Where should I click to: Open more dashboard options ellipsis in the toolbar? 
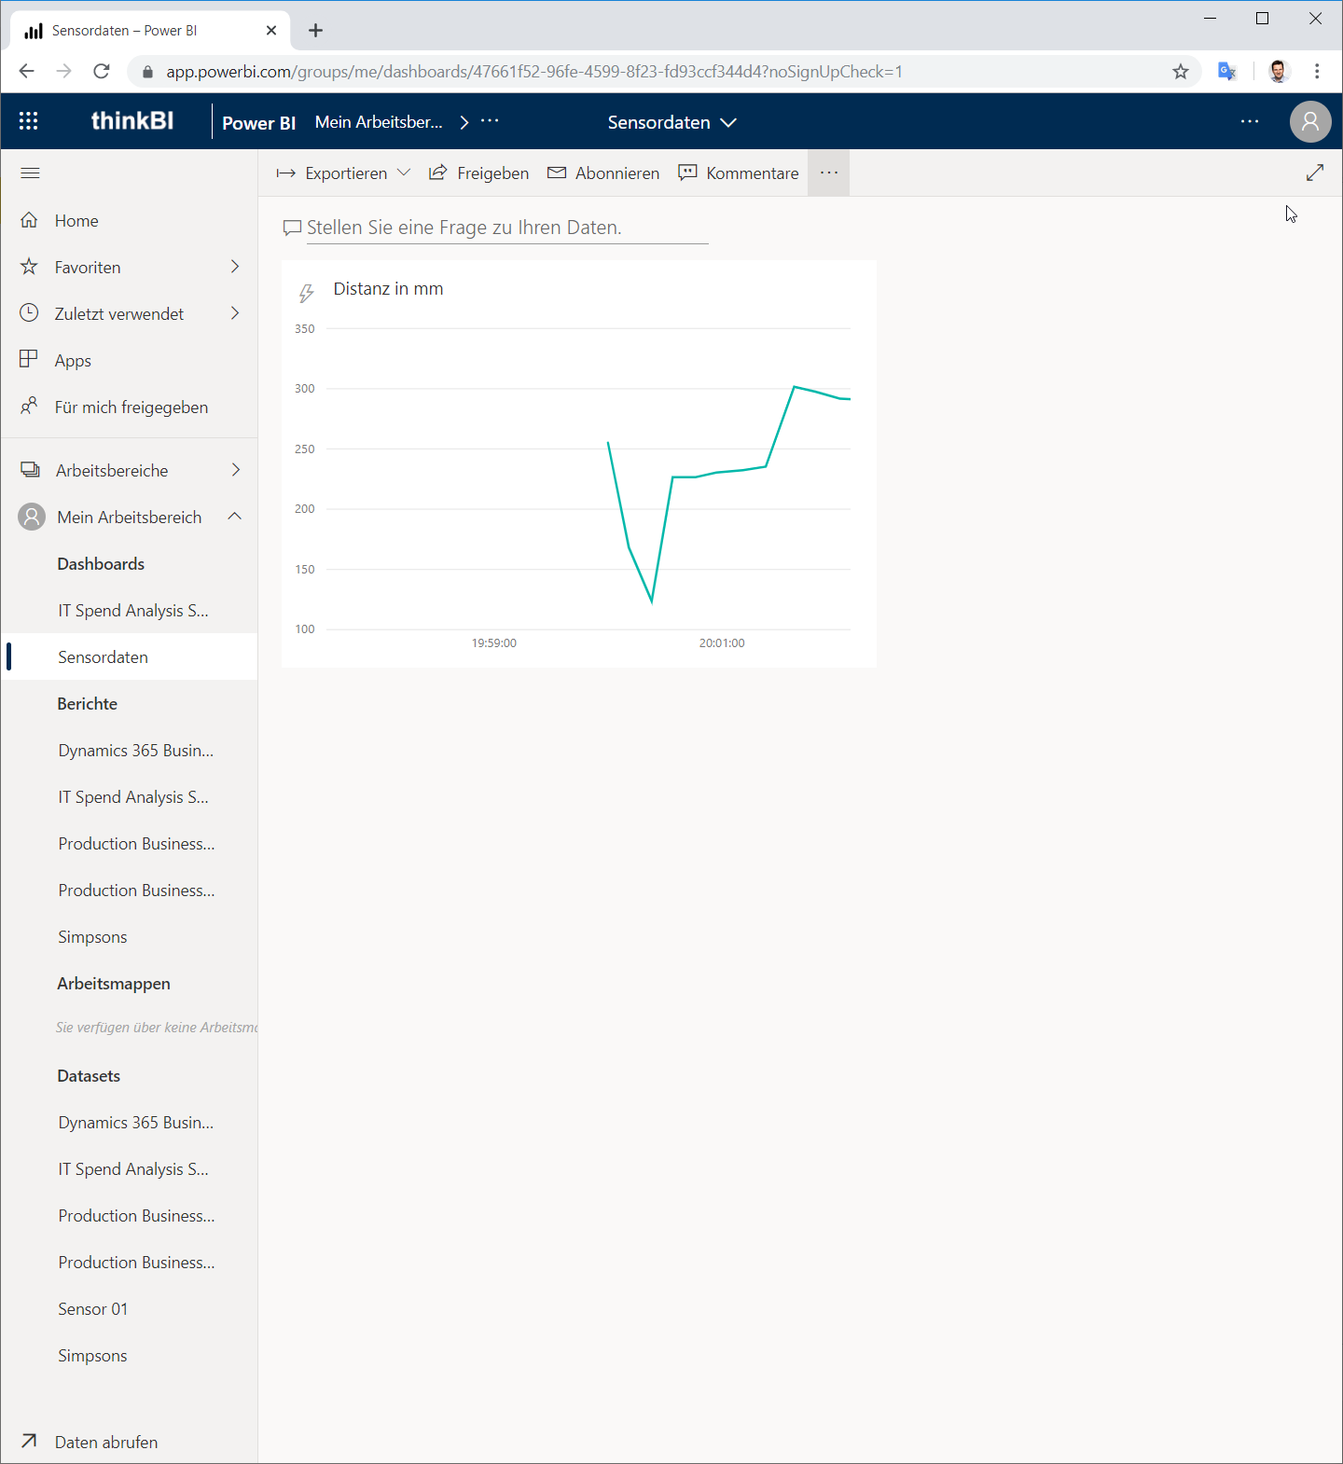[829, 173]
